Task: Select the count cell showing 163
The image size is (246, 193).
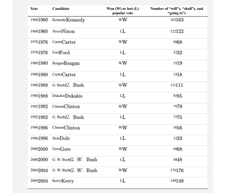Action: click(177, 20)
